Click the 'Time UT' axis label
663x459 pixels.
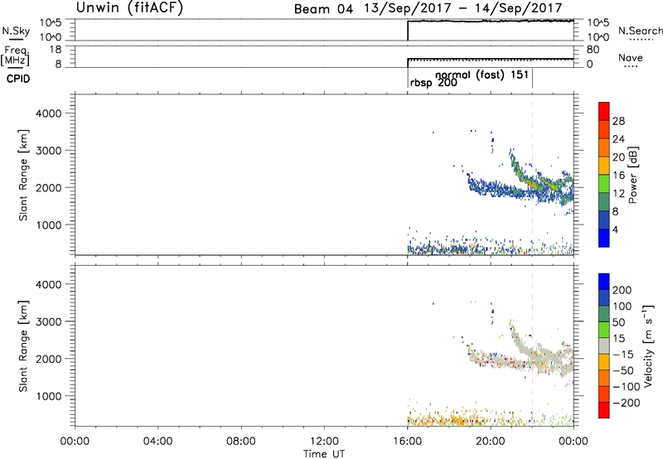[x=324, y=454]
